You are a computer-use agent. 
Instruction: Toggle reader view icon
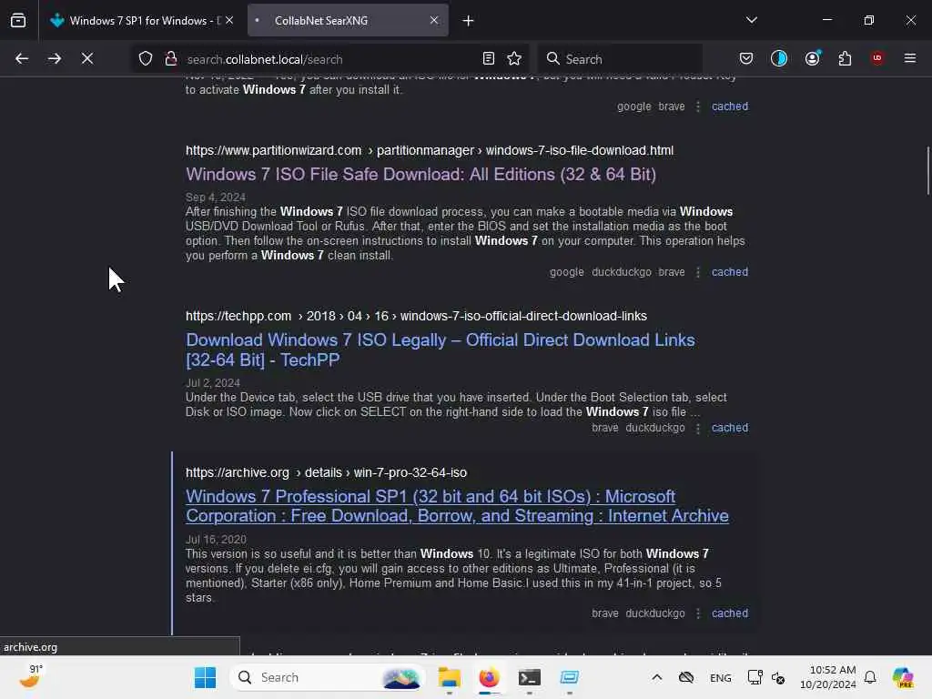(489, 58)
